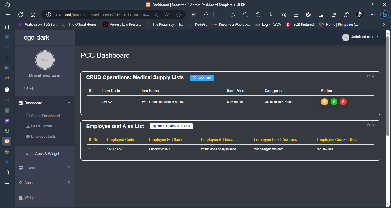Refresh the Medical Supply Lists card
This screenshot has width=391, height=208.
tap(369, 76)
